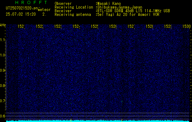Click the kHz axis unit label
Screen dimensions: 192x122
tap(3, 25)
